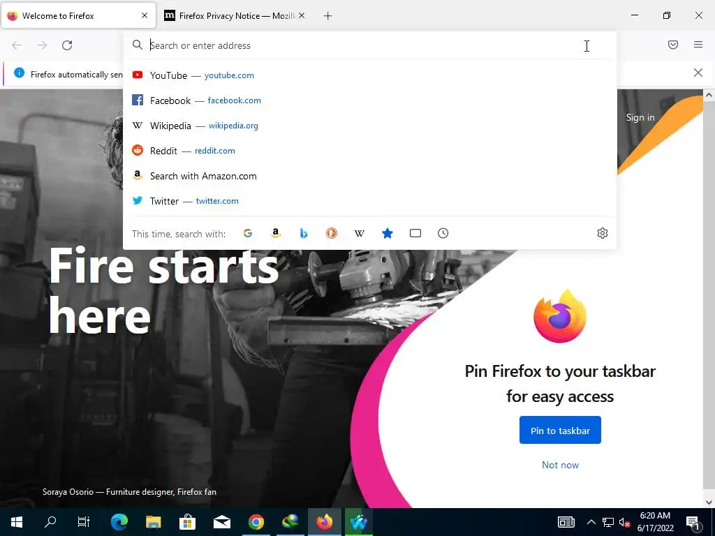Go back using the back arrow
Viewport: 715px width, 536px height.
coord(17,45)
